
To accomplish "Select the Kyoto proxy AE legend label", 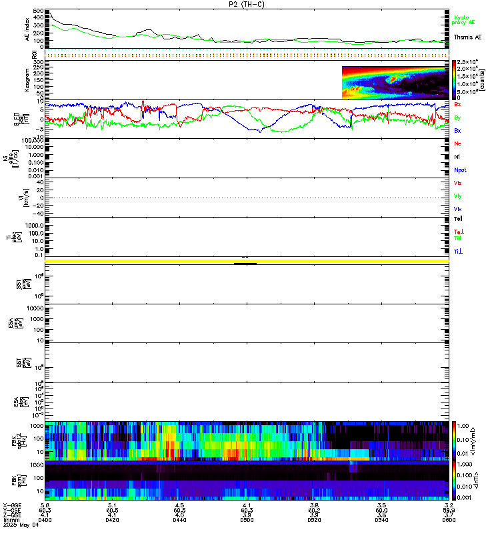I will [x=463, y=20].
